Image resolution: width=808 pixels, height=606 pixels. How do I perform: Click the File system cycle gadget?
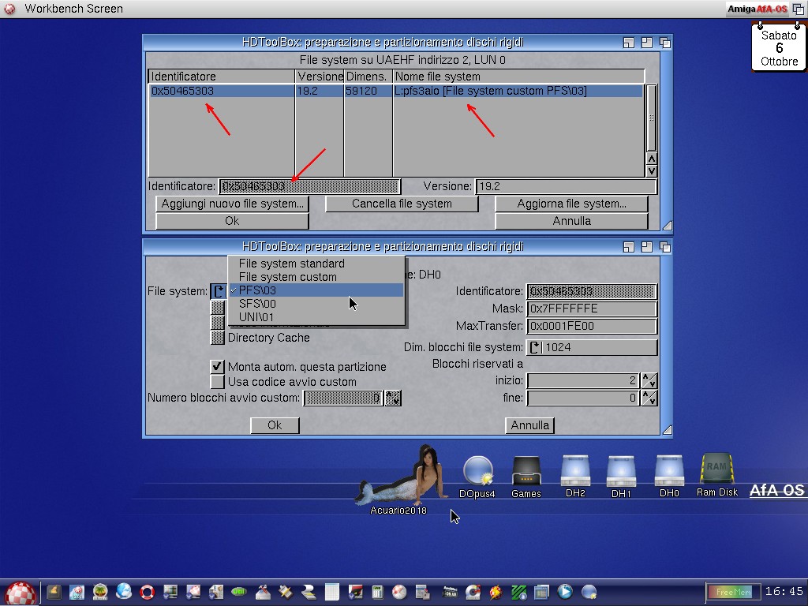pos(218,291)
